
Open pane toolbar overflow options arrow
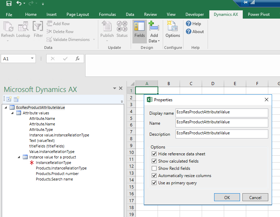(122, 102)
